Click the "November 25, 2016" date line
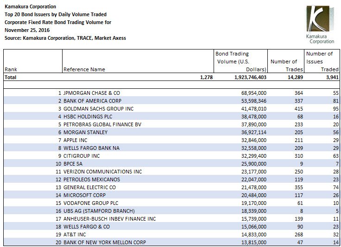Viewport: 341px width, 247px height. (27, 30)
